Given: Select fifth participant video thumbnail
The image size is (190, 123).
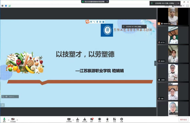Looking at the screenshot, I should tap(173, 91).
